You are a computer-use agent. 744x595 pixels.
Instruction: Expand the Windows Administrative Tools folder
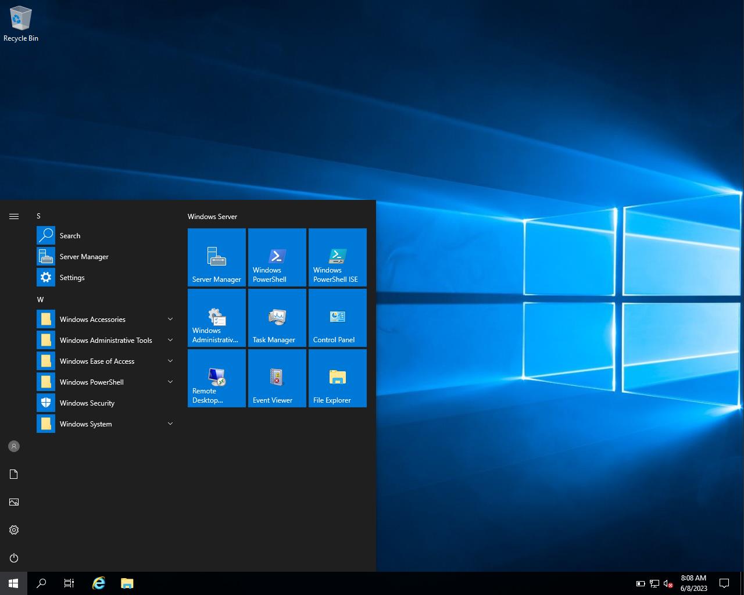[105, 340]
